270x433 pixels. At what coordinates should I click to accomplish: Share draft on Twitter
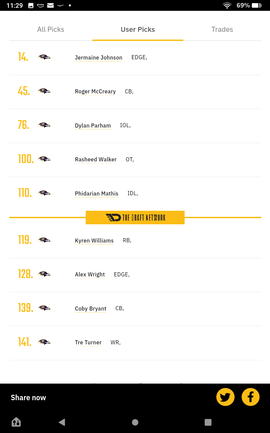225,397
